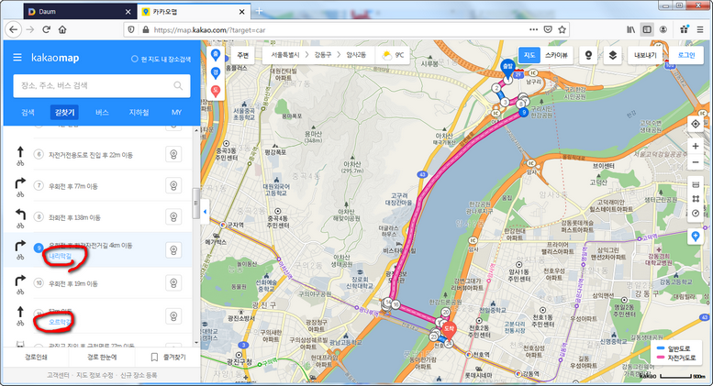Center map on current location
The height and width of the screenshot is (386, 713).
pyautogui.click(x=696, y=124)
